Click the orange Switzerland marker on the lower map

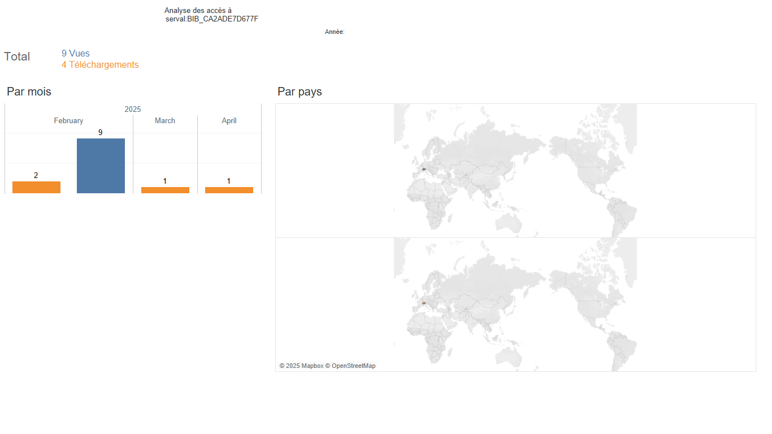[x=423, y=303]
